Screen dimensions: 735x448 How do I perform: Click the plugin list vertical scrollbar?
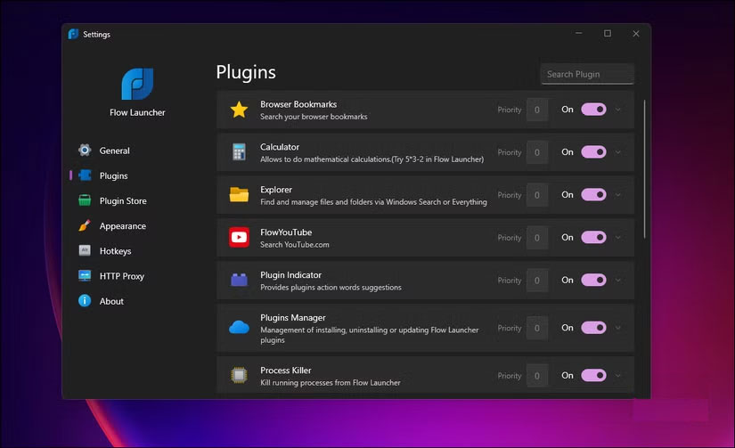click(x=644, y=168)
